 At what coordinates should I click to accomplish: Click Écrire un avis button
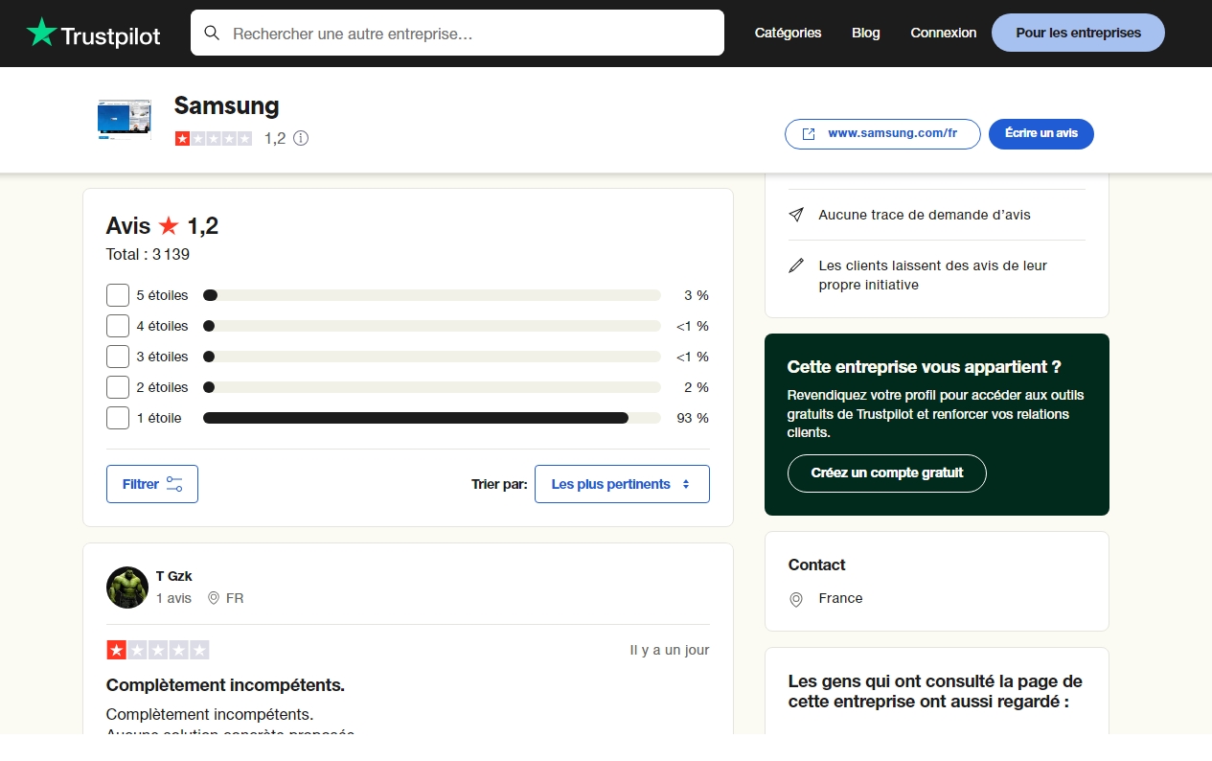(1041, 134)
